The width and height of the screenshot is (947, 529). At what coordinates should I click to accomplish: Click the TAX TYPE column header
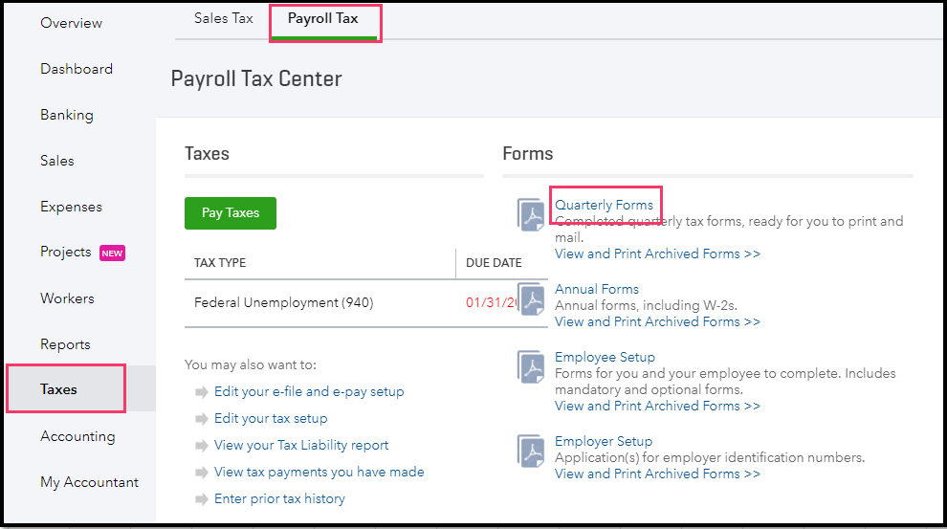pyautogui.click(x=220, y=263)
